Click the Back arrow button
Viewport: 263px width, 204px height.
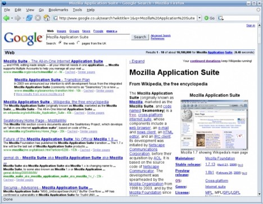coord(6,18)
